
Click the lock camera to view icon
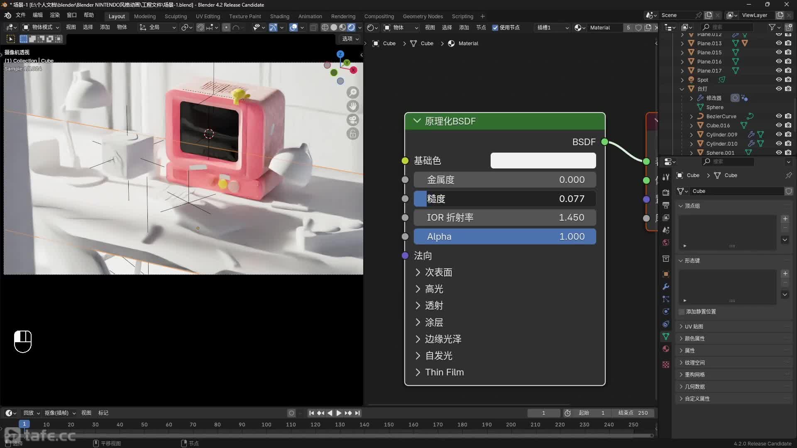(x=353, y=134)
